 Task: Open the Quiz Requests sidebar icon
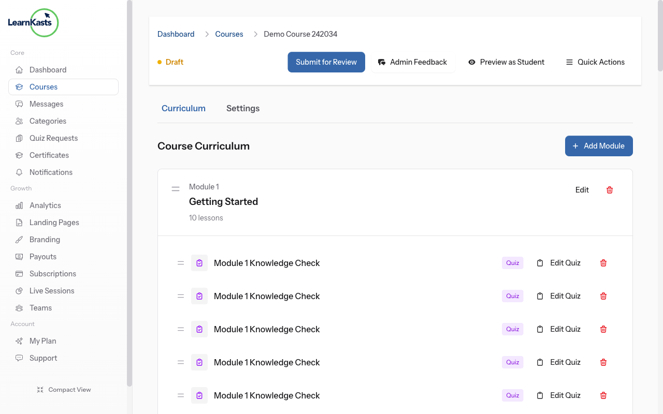tap(19, 138)
